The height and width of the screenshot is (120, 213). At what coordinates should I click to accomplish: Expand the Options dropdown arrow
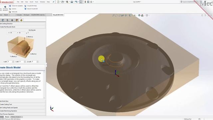[x=94, y=2]
